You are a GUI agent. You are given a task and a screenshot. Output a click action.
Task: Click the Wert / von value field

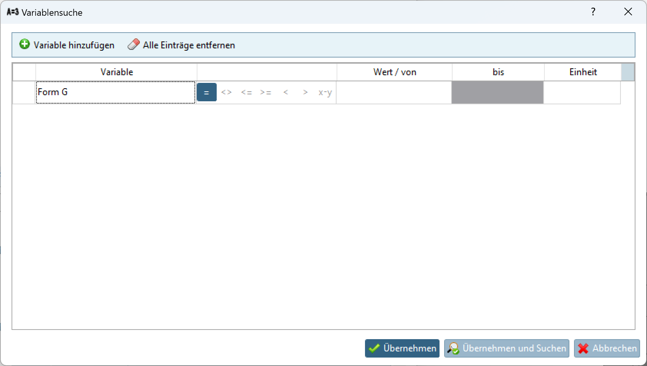point(394,92)
